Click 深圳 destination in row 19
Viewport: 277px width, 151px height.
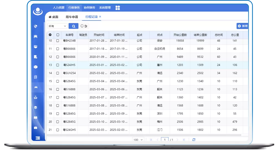[160, 114]
